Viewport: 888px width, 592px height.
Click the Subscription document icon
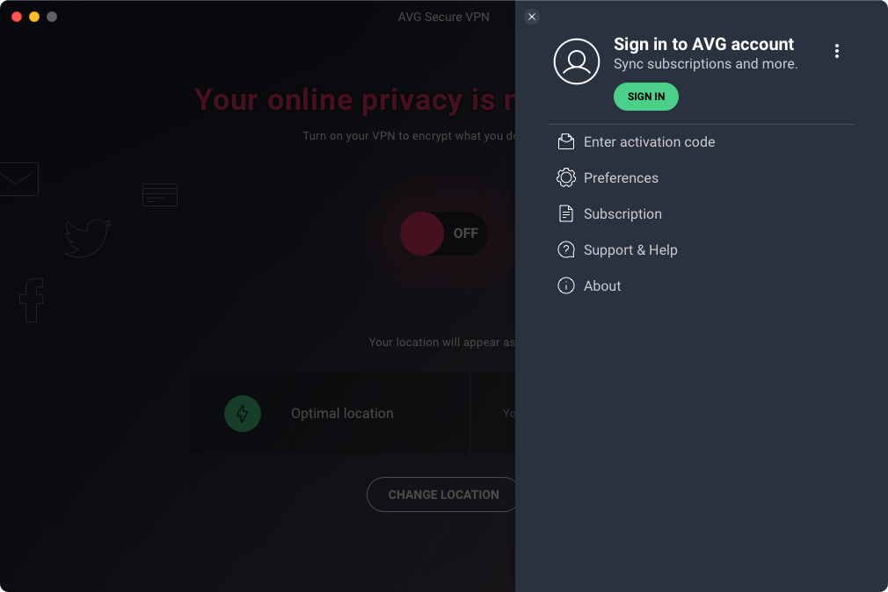(565, 214)
